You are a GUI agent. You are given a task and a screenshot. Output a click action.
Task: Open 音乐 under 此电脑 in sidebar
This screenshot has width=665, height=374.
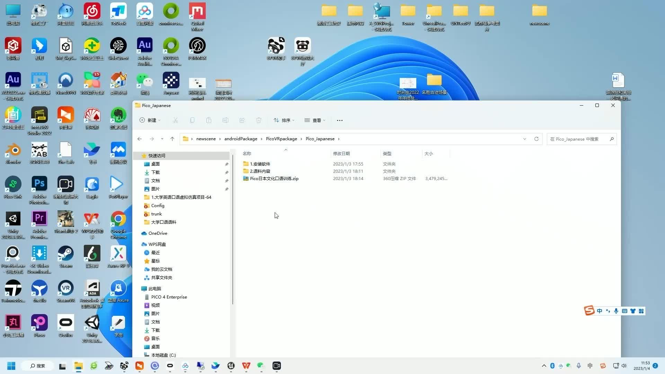click(x=155, y=339)
